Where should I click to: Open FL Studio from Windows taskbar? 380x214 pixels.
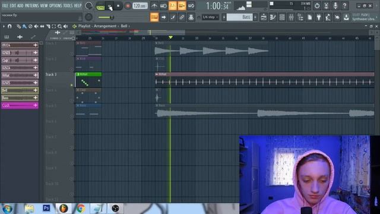(x=64, y=209)
